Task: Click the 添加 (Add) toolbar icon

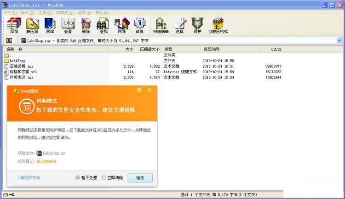Action: 14,25
